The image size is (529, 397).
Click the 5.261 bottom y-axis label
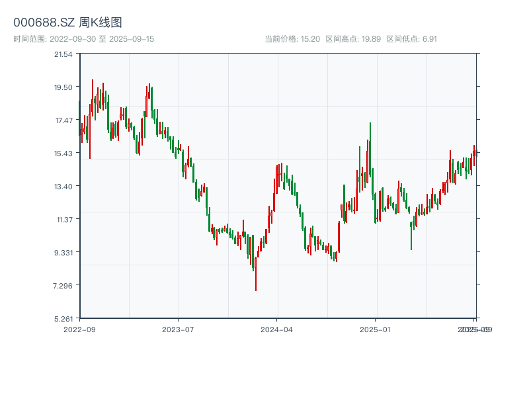63,318
